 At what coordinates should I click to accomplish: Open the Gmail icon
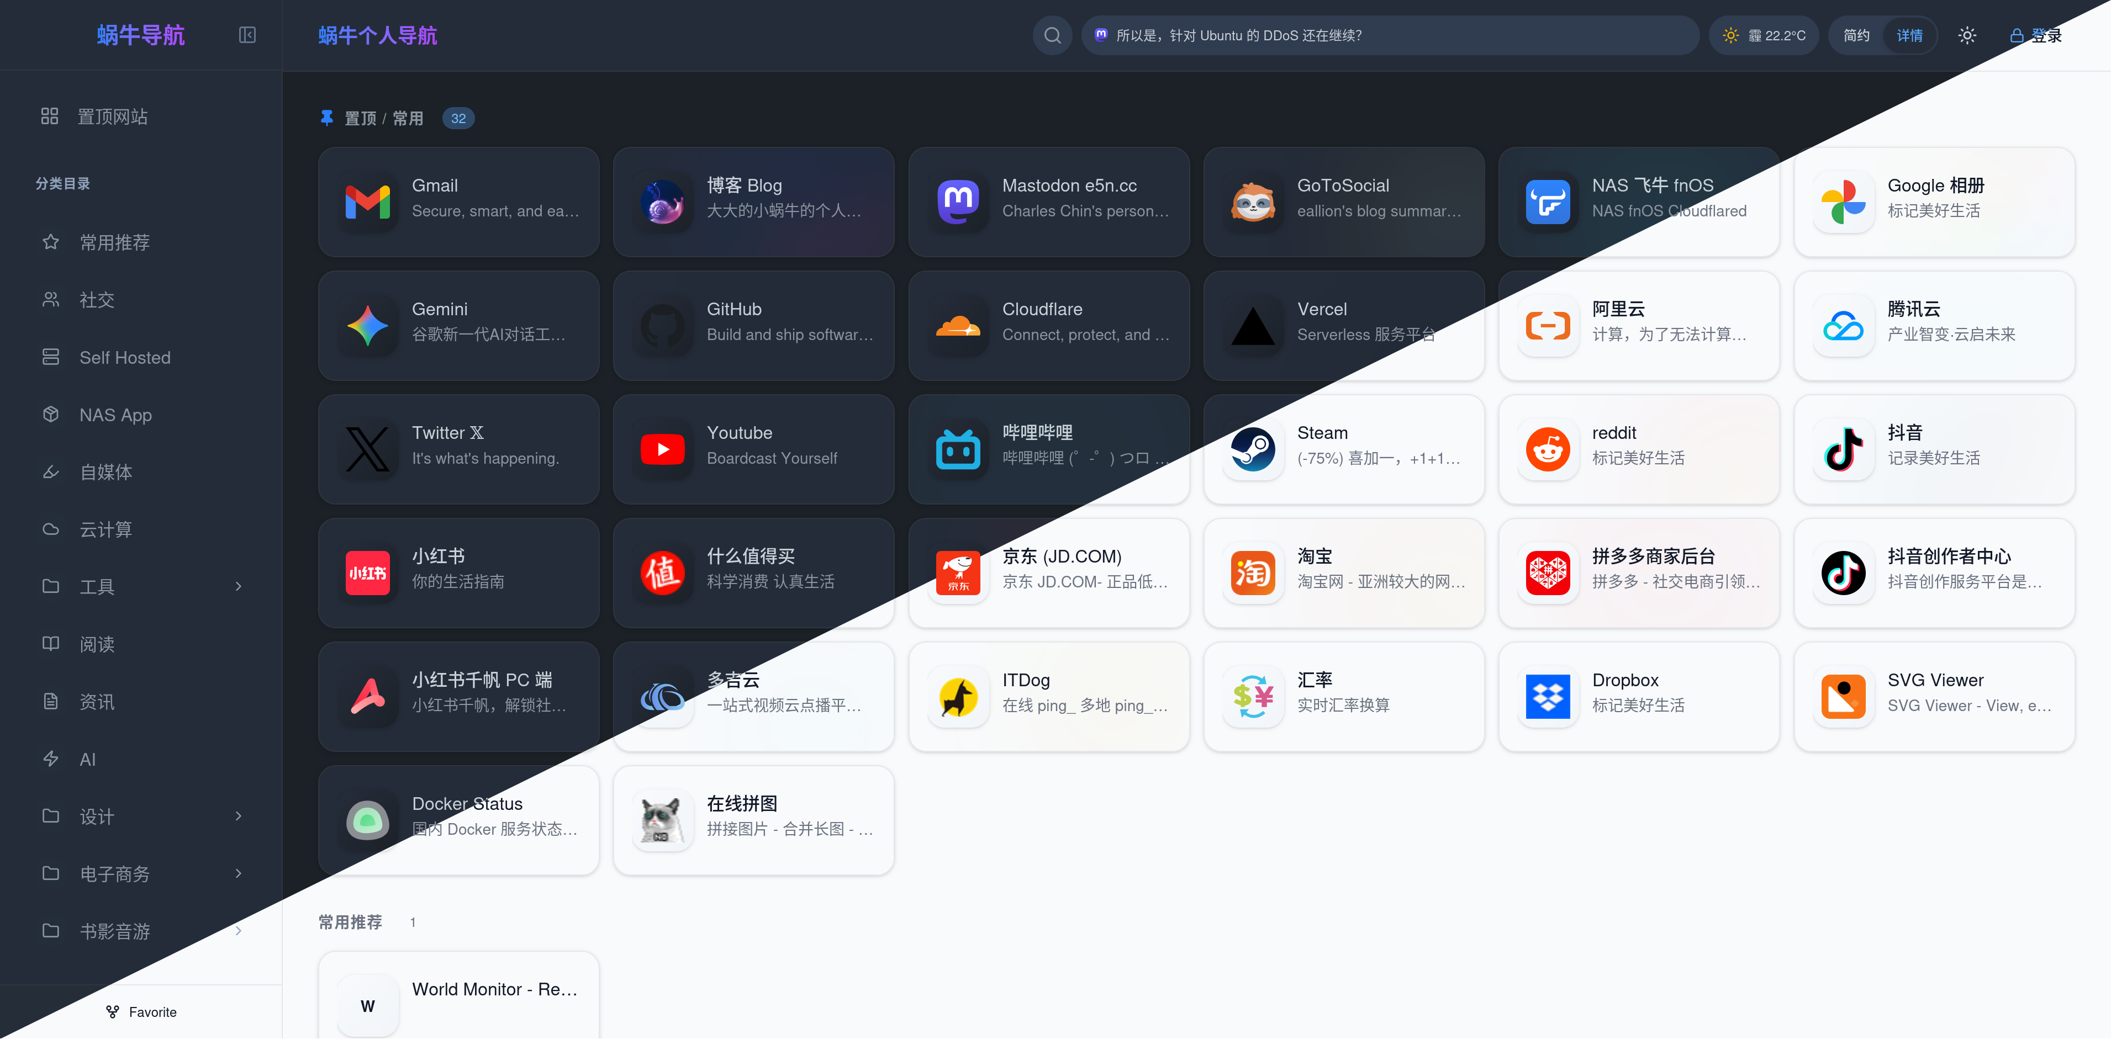(x=368, y=203)
